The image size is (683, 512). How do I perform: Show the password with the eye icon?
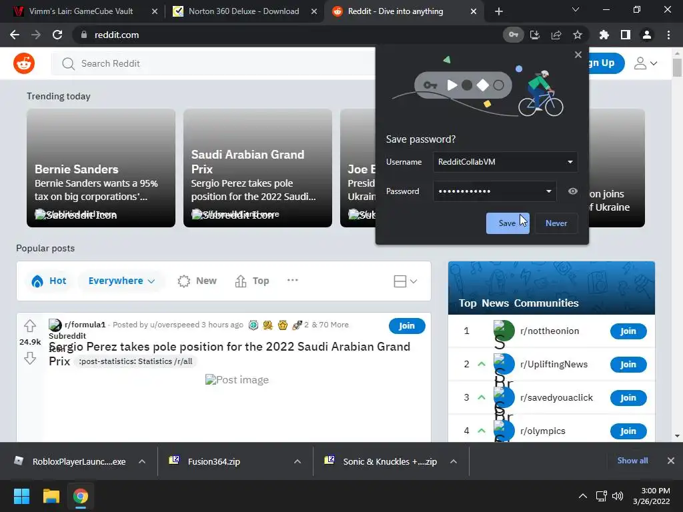573,191
